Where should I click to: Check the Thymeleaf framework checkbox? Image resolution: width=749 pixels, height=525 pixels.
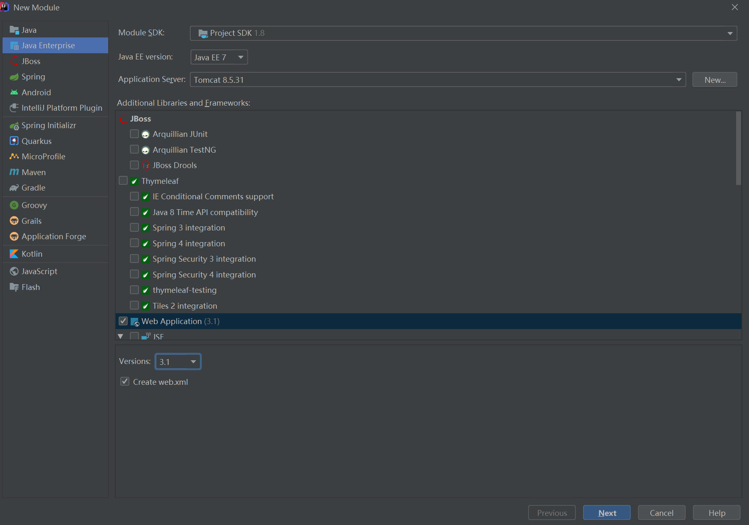(123, 181)
